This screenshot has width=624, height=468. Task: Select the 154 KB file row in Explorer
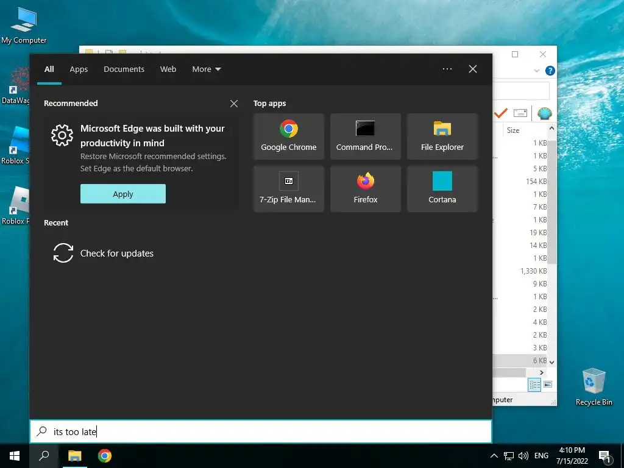pyautogui.click(x=520, y=182)
